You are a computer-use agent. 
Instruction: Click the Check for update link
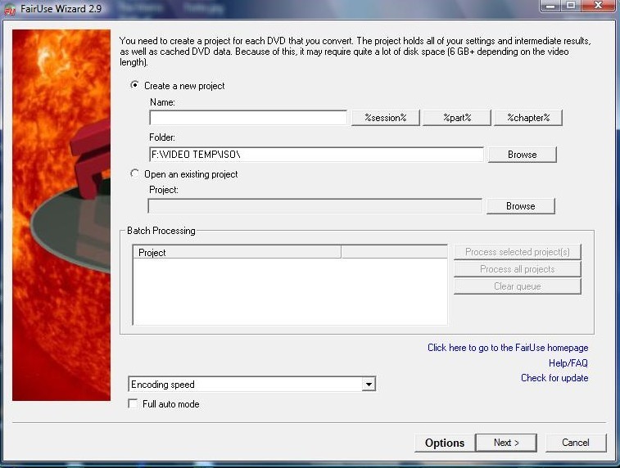coord(554,378)
